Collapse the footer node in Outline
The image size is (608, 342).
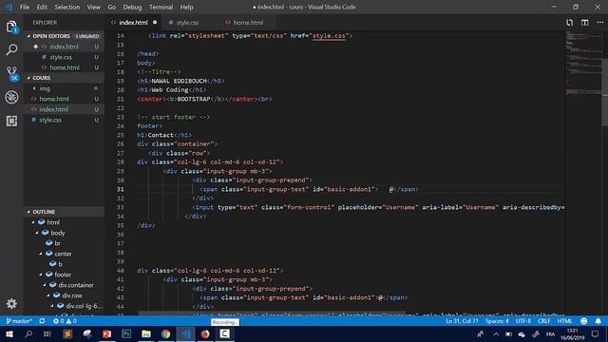click(x=41, y=275)
